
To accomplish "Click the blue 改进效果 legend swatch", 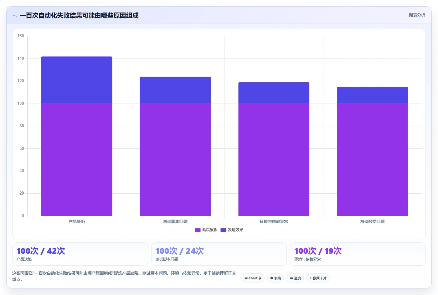I will pos(223,230).
